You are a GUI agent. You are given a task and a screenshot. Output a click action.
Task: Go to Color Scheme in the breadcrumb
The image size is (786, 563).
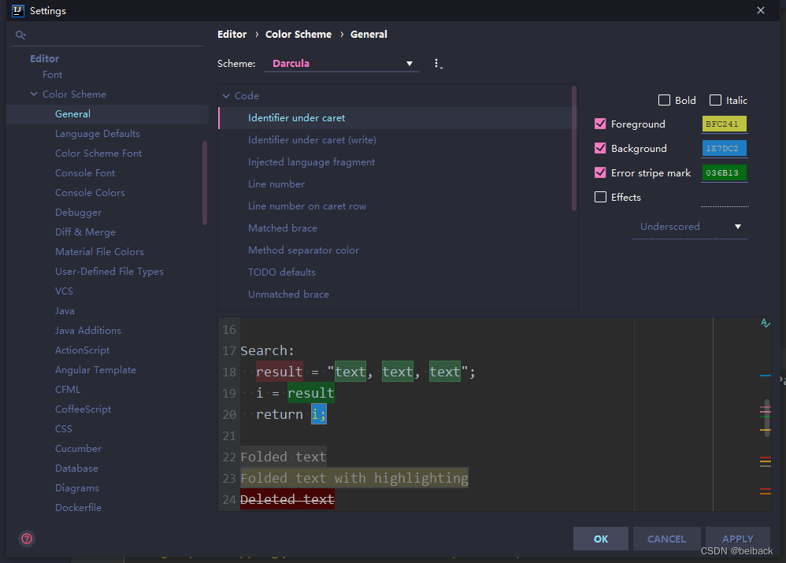298,34
